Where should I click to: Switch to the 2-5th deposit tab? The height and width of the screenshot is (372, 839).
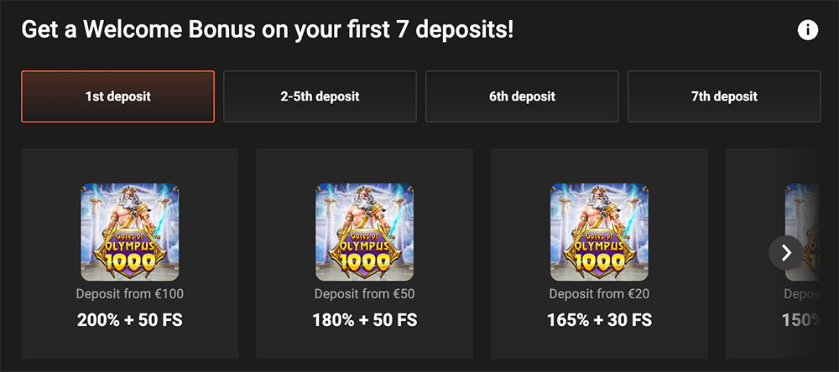(320, 96)
